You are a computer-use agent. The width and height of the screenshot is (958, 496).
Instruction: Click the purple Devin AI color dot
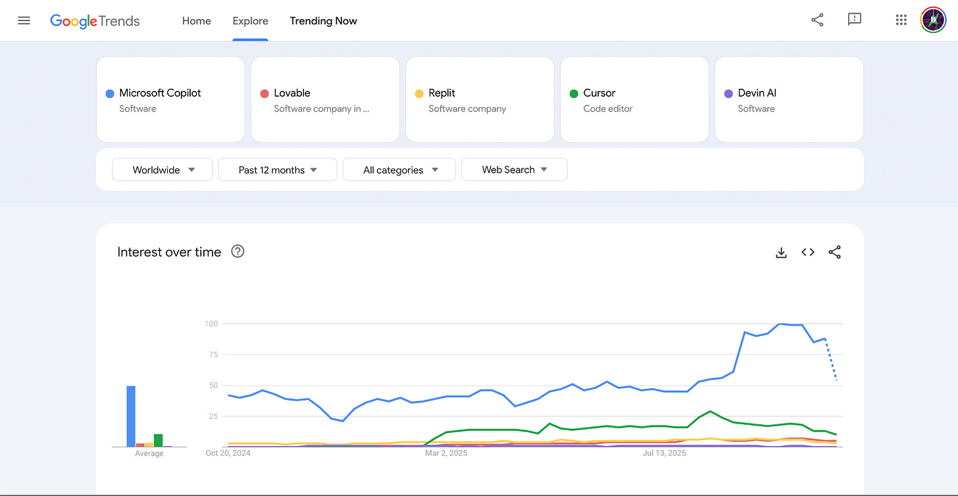pyautogui.click(x=728, y=94)
